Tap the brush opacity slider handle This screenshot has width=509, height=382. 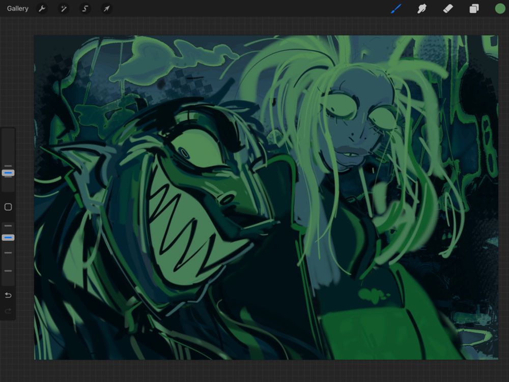(x=8, y=238)
